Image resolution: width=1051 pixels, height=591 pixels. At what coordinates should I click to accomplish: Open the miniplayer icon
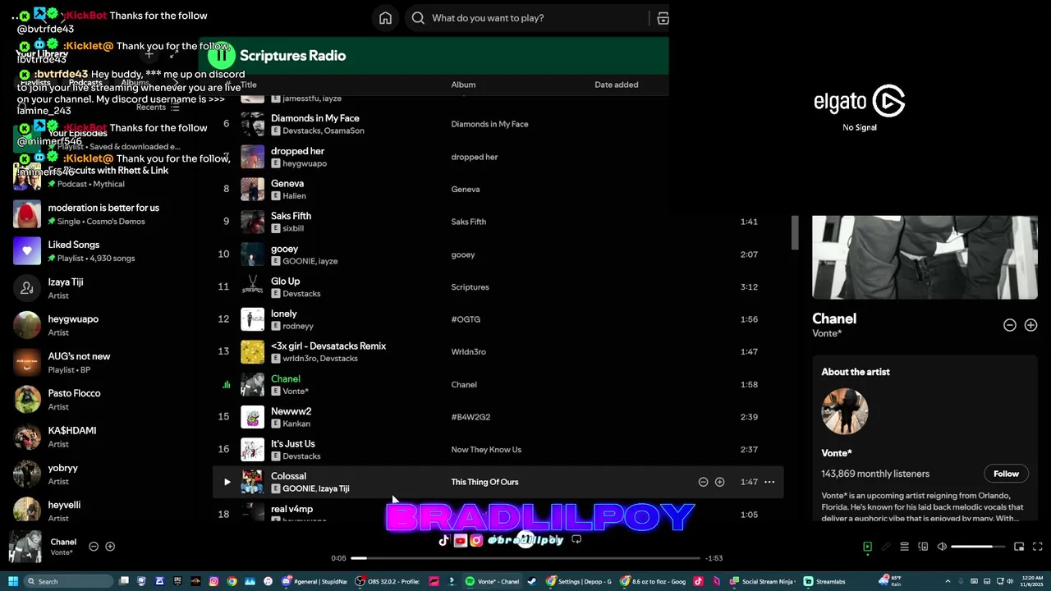pyautogui.click(x=1019, y=547)
